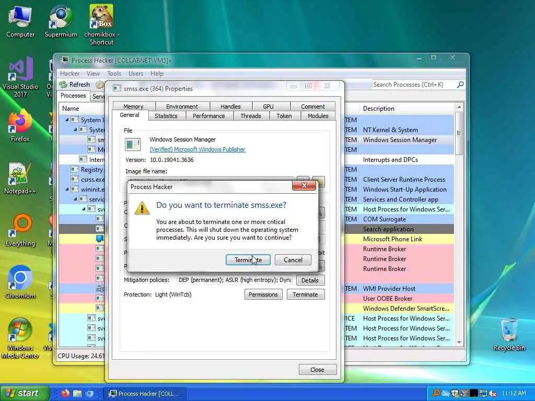
Task: Click the warning triangle icon in the dialog
Action: tap(142, 208)
